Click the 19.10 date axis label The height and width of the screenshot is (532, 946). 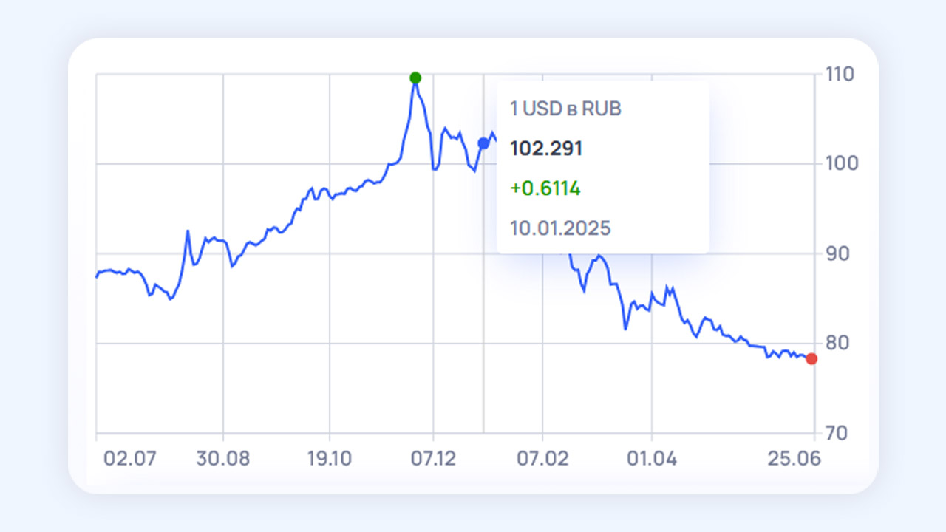[329, 459]
